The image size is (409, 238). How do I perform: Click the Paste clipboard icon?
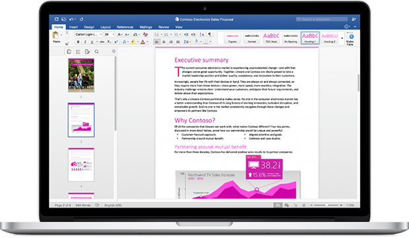tap(55, 36)
